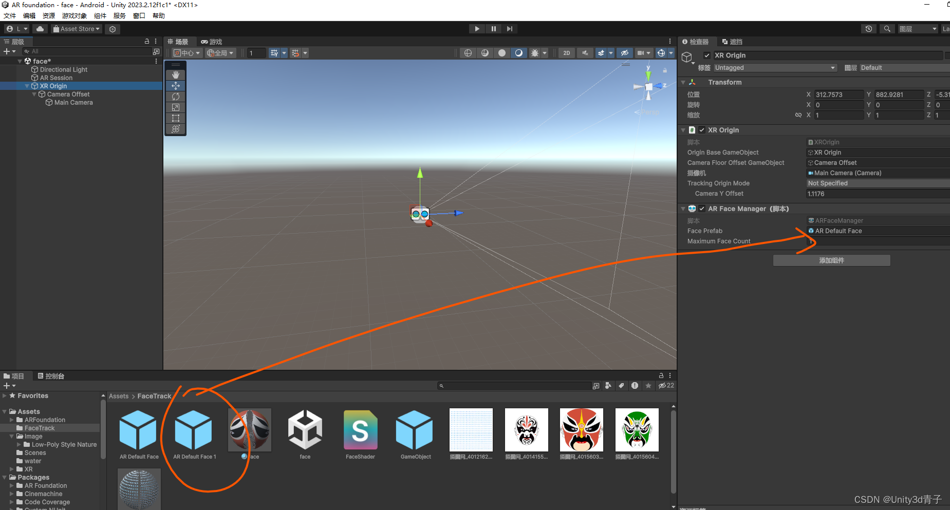Open global/local handle rotation dropdown
This screenshot has height=510, width=950.
220,53
